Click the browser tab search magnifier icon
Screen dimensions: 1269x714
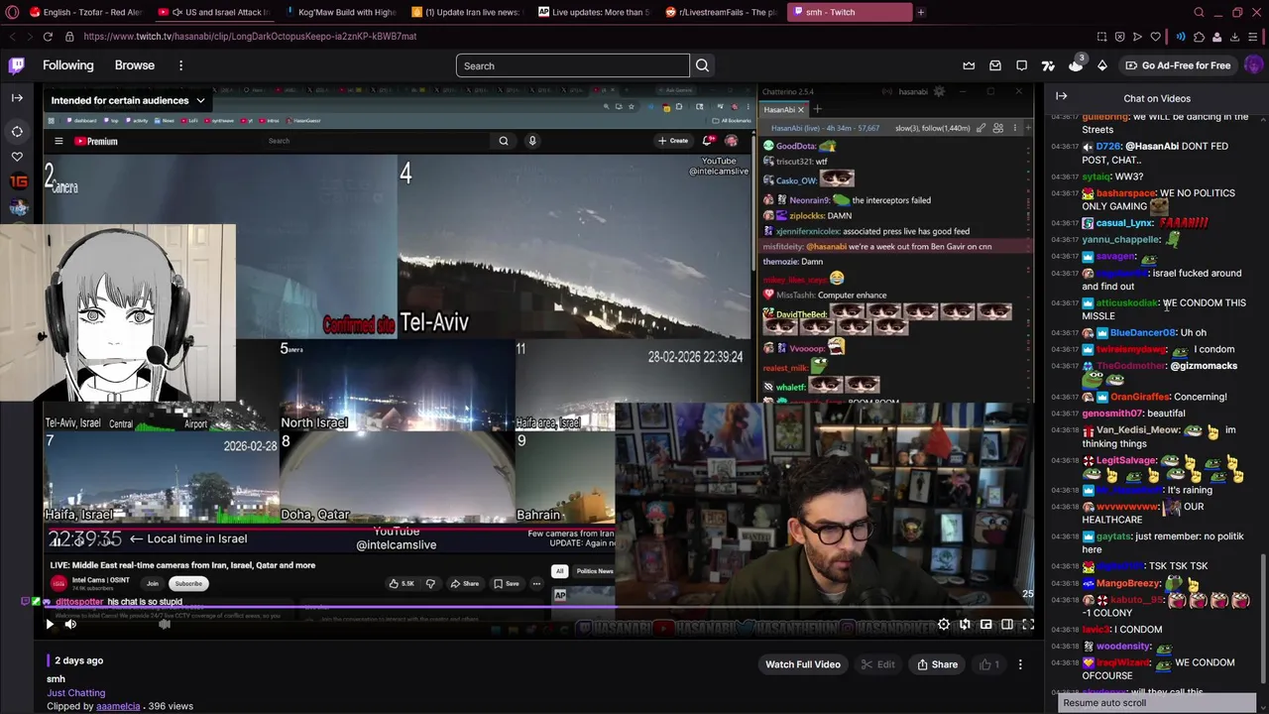pos(1199,12)
